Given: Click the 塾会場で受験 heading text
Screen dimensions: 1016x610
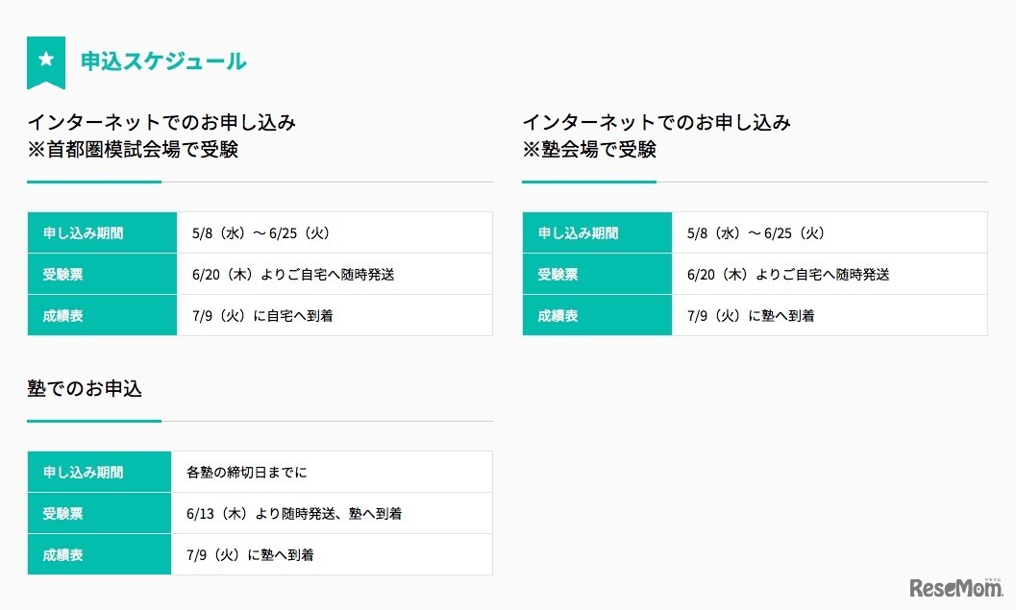Looking at the screenshot, I should [x=589, y=150].
